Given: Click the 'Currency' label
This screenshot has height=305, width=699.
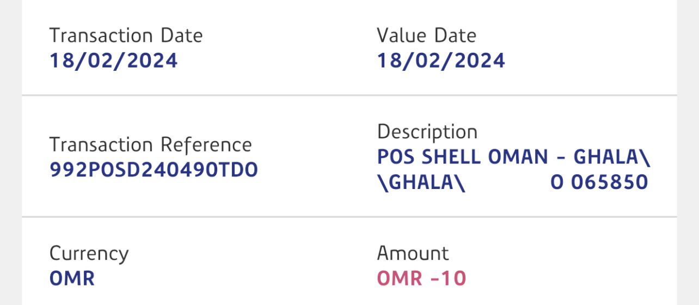Looking at the screenshot, I should point(89,254).
